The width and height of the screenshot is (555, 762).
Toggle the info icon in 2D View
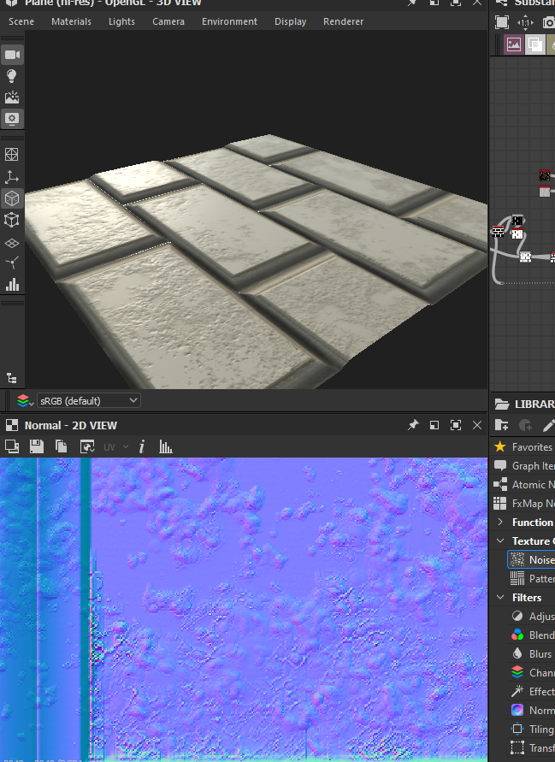click(141, 446)
